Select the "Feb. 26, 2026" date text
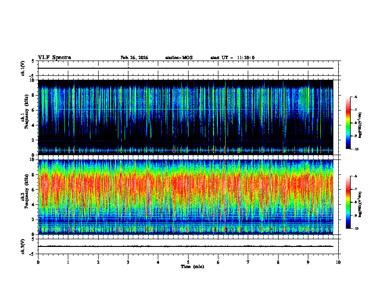381x294 pixels. coord(134,58)
